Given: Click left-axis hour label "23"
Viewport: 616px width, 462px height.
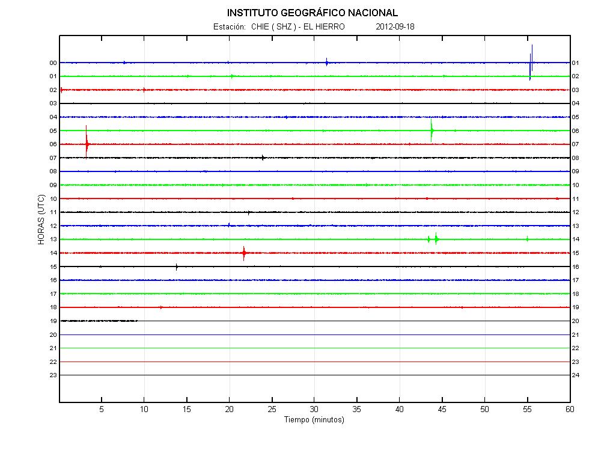Looking at the screenshot, I should pos(53,375).
